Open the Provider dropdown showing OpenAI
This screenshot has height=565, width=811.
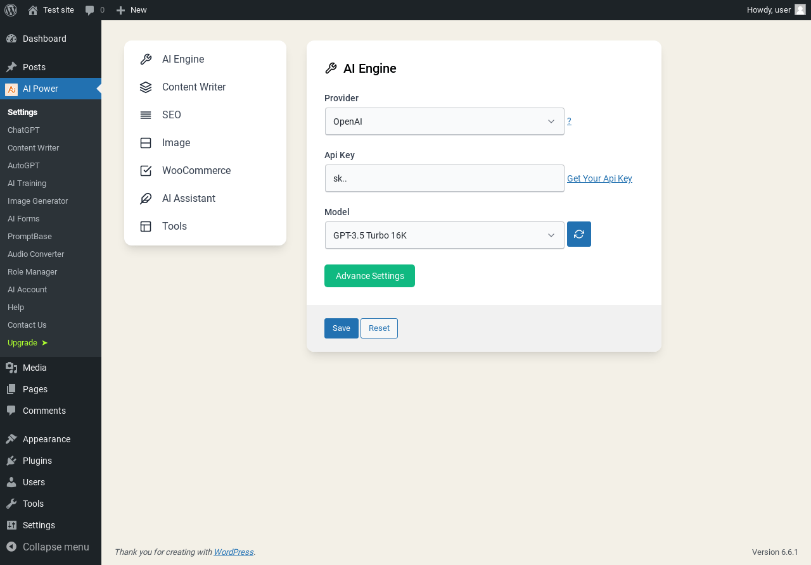[x=445, y=121]
